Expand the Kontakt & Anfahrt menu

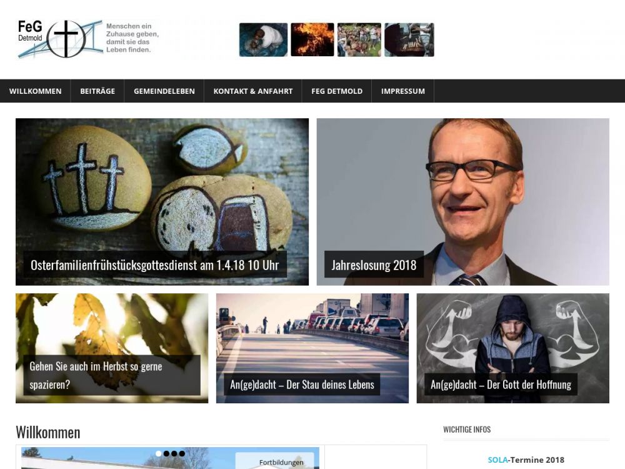coord(253,91)
